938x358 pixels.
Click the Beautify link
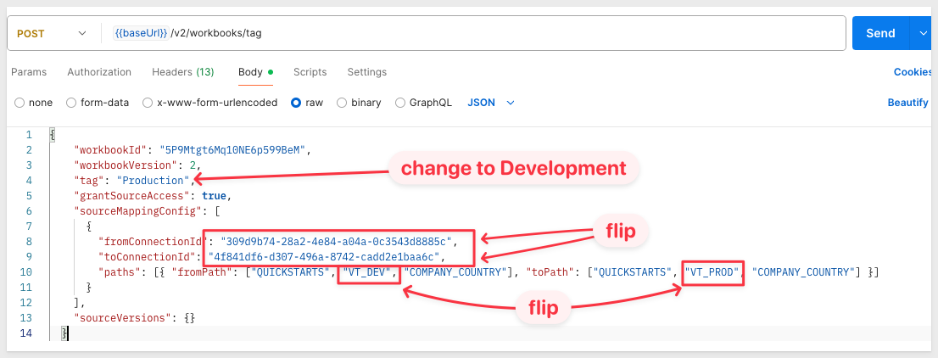tap(907, 103)
